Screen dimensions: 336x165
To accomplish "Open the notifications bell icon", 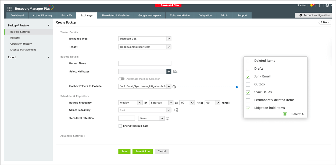I will point(312,5).
